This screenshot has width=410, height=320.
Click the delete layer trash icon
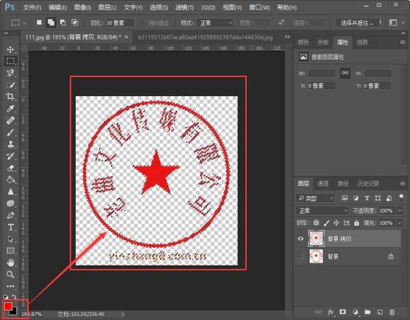(x=392, y=312)
